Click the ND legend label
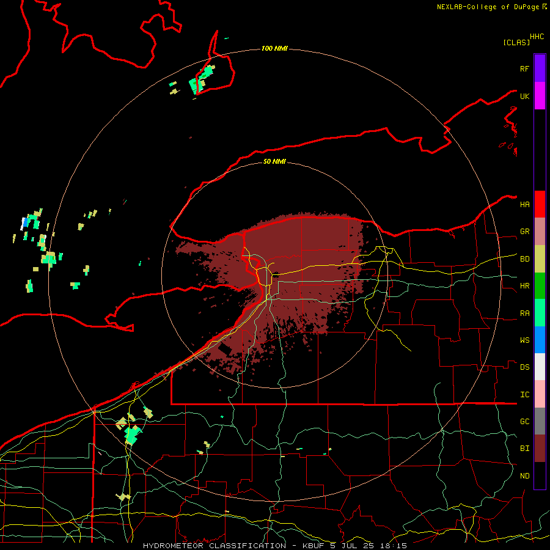 tap(524, 476)
